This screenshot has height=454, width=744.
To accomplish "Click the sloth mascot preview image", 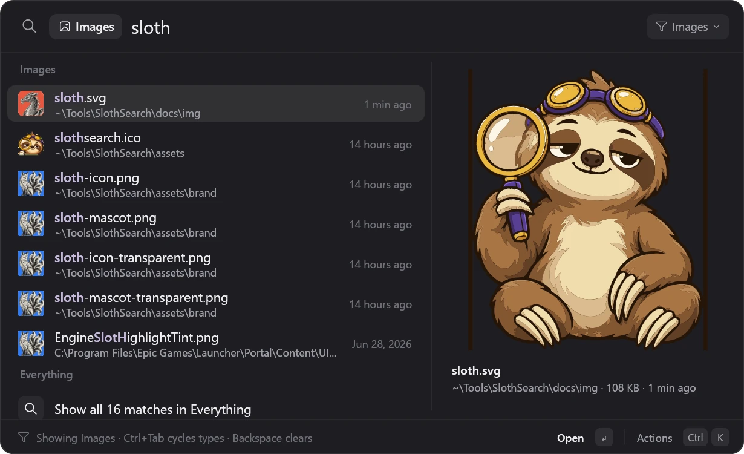I will (588, 209).
